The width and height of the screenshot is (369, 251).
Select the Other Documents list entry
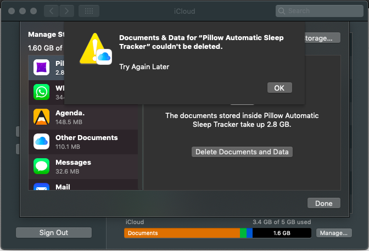[83, 142]
